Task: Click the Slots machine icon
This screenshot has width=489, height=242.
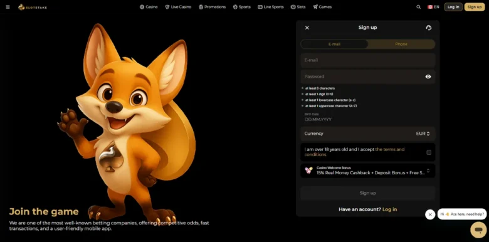Action: pos(293,7)
